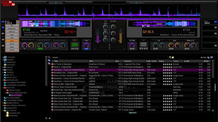This screenshot has width=218, height=122.
Task: Open the GeniusDJ folder icon
Action: point(5,65)
